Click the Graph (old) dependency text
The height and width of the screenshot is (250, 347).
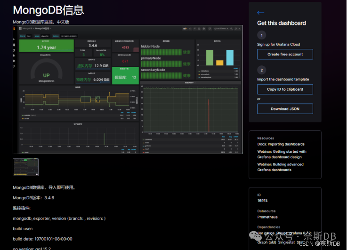point(266,242)
